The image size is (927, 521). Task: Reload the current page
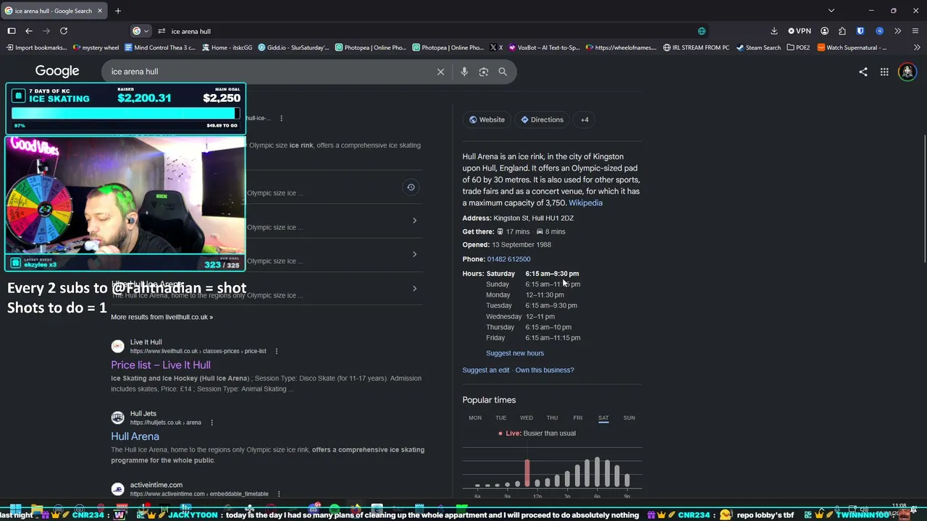[x=64, y=31]
